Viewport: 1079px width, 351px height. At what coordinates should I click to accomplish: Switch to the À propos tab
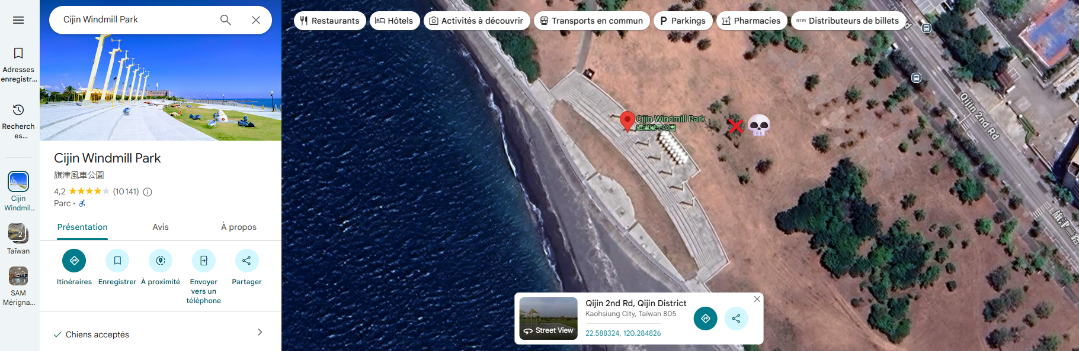238,227
